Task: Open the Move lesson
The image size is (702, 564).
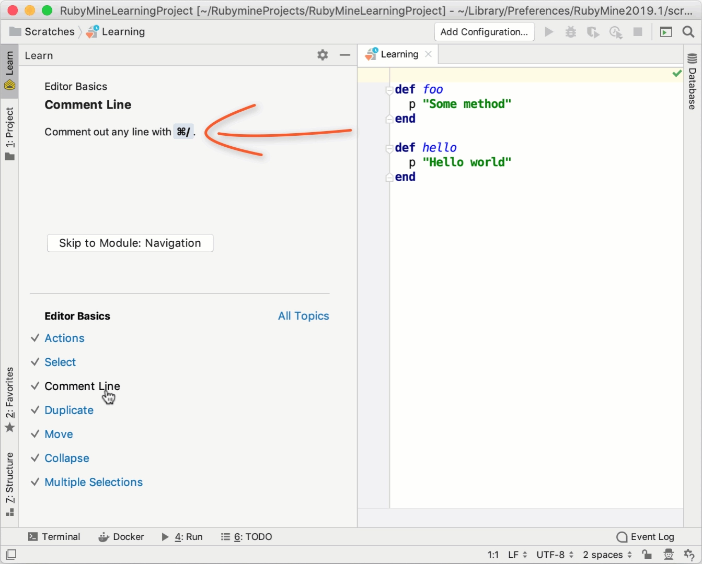Action: coord(59,434)
